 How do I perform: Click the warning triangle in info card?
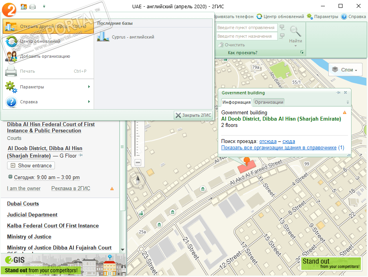coord(344,112)
